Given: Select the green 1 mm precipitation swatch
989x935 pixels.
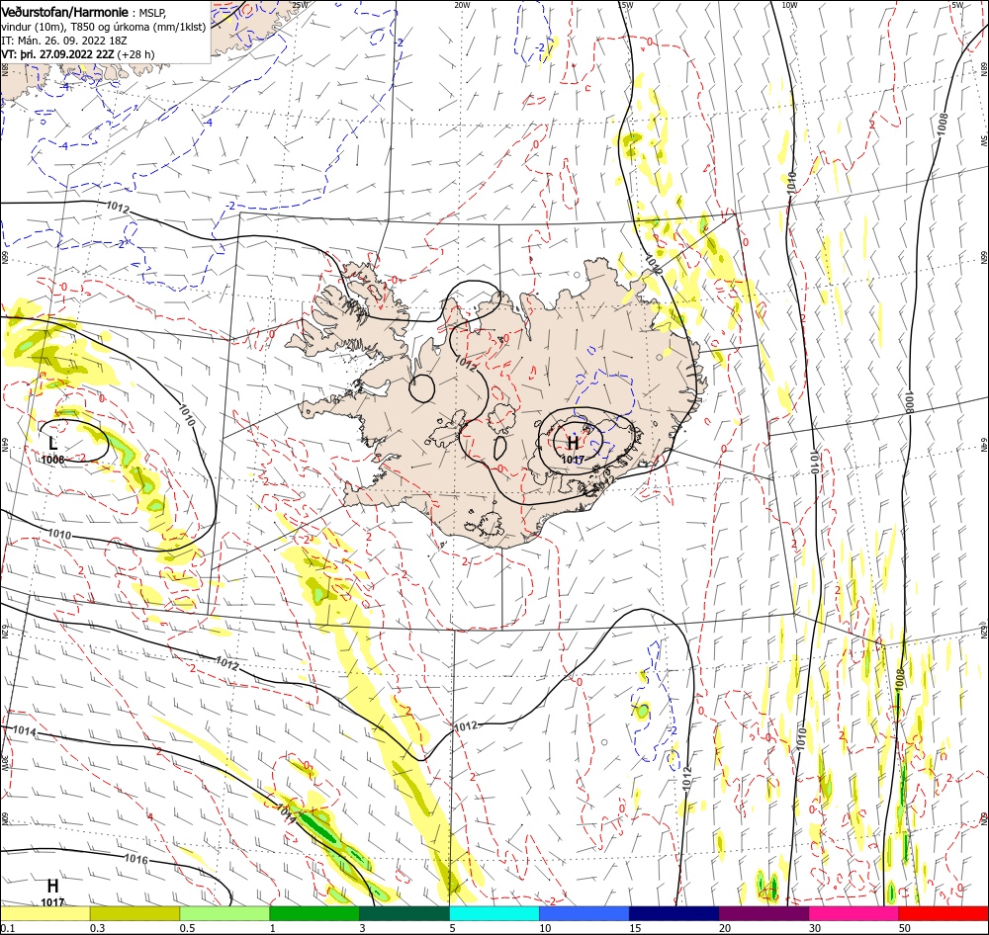Looking at the screenshot, I should tap(315, 913).
